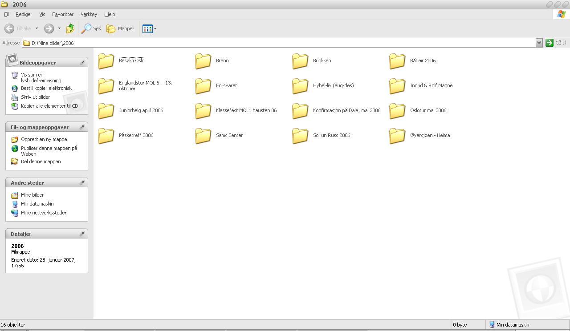The image size is (570, 331).
Task: Collapse the Andre steder panel
Action: point(82,183)
